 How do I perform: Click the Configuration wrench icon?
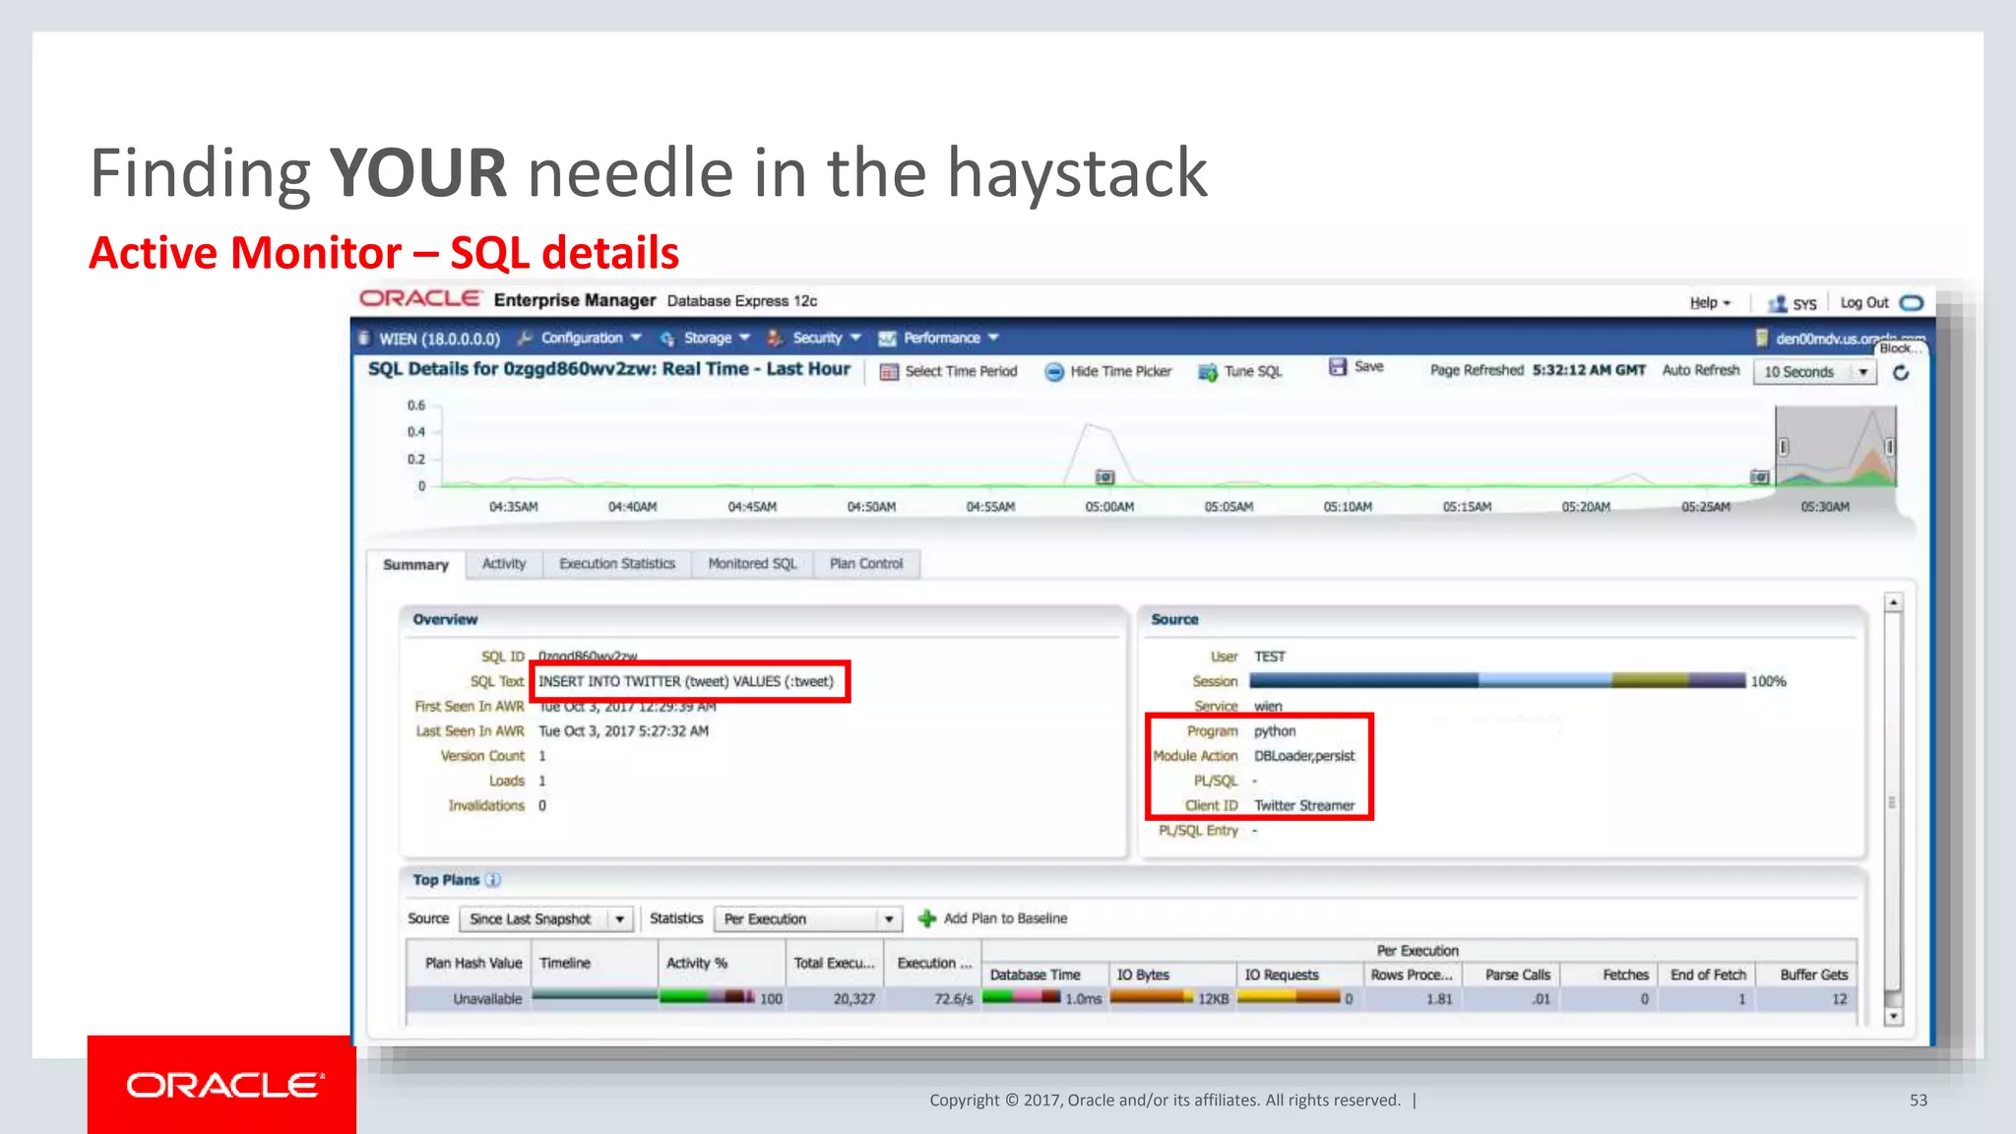(525, 338)
